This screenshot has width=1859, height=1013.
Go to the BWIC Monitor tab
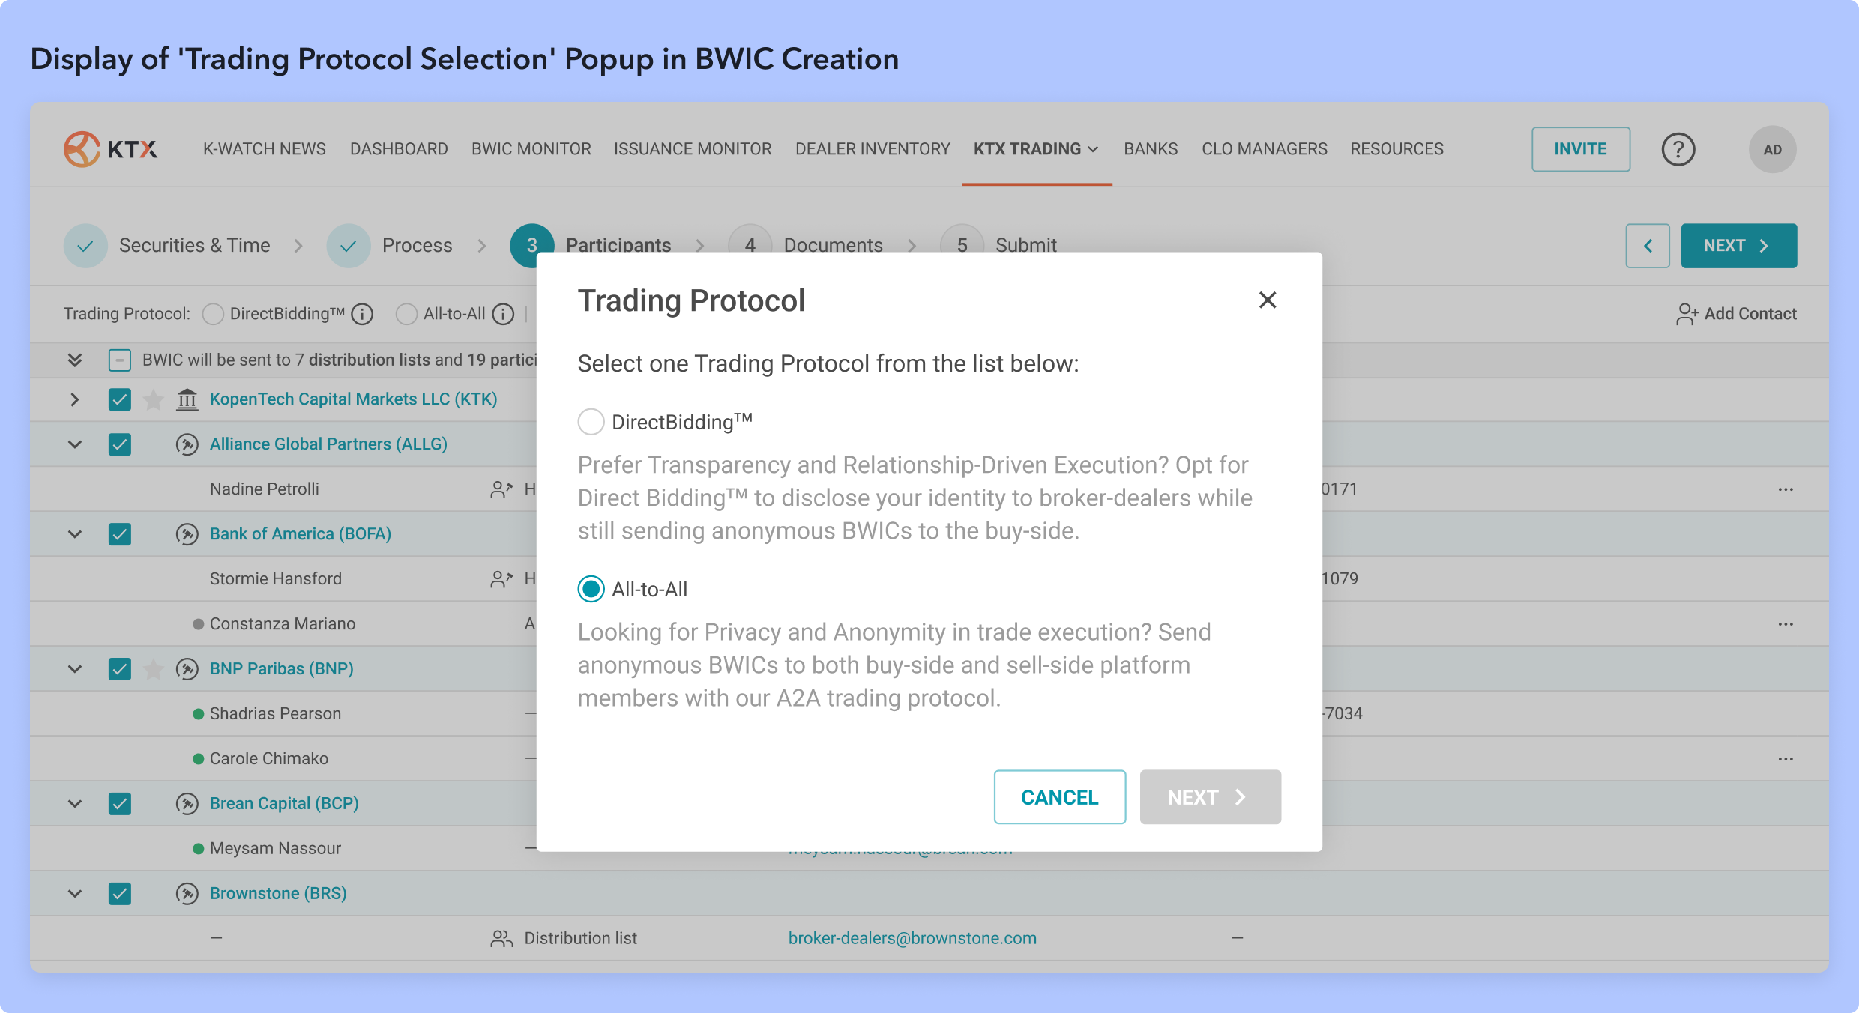click(x=531, y=149)
